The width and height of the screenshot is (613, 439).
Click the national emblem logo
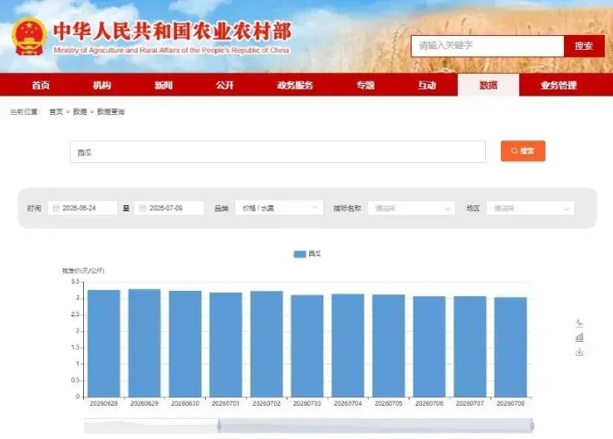(29, 36)
